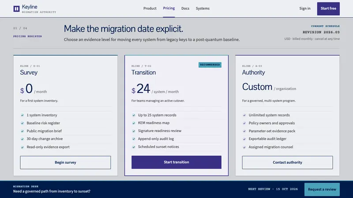The image size is (353, 198).
Task: Click checkmark icon beside Parameter-set evidence pack
Action: click(x=244, y=131)
